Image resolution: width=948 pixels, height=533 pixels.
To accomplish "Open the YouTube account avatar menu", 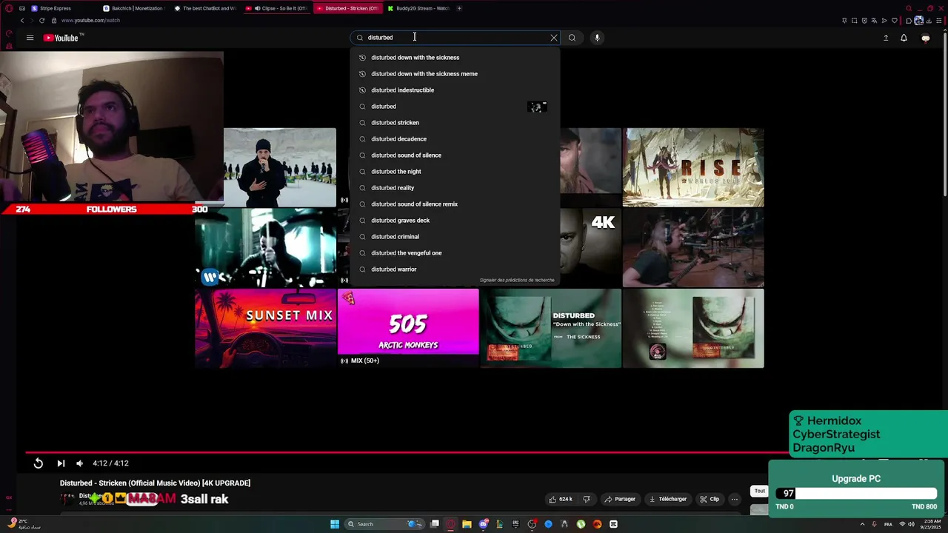I will [926, 38].
